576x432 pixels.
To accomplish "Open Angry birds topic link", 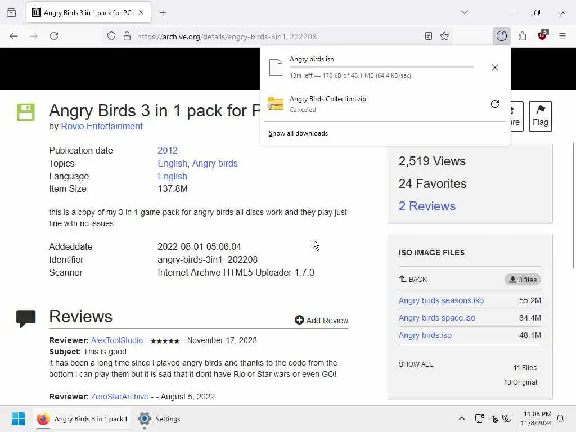I will click(215, 163).
